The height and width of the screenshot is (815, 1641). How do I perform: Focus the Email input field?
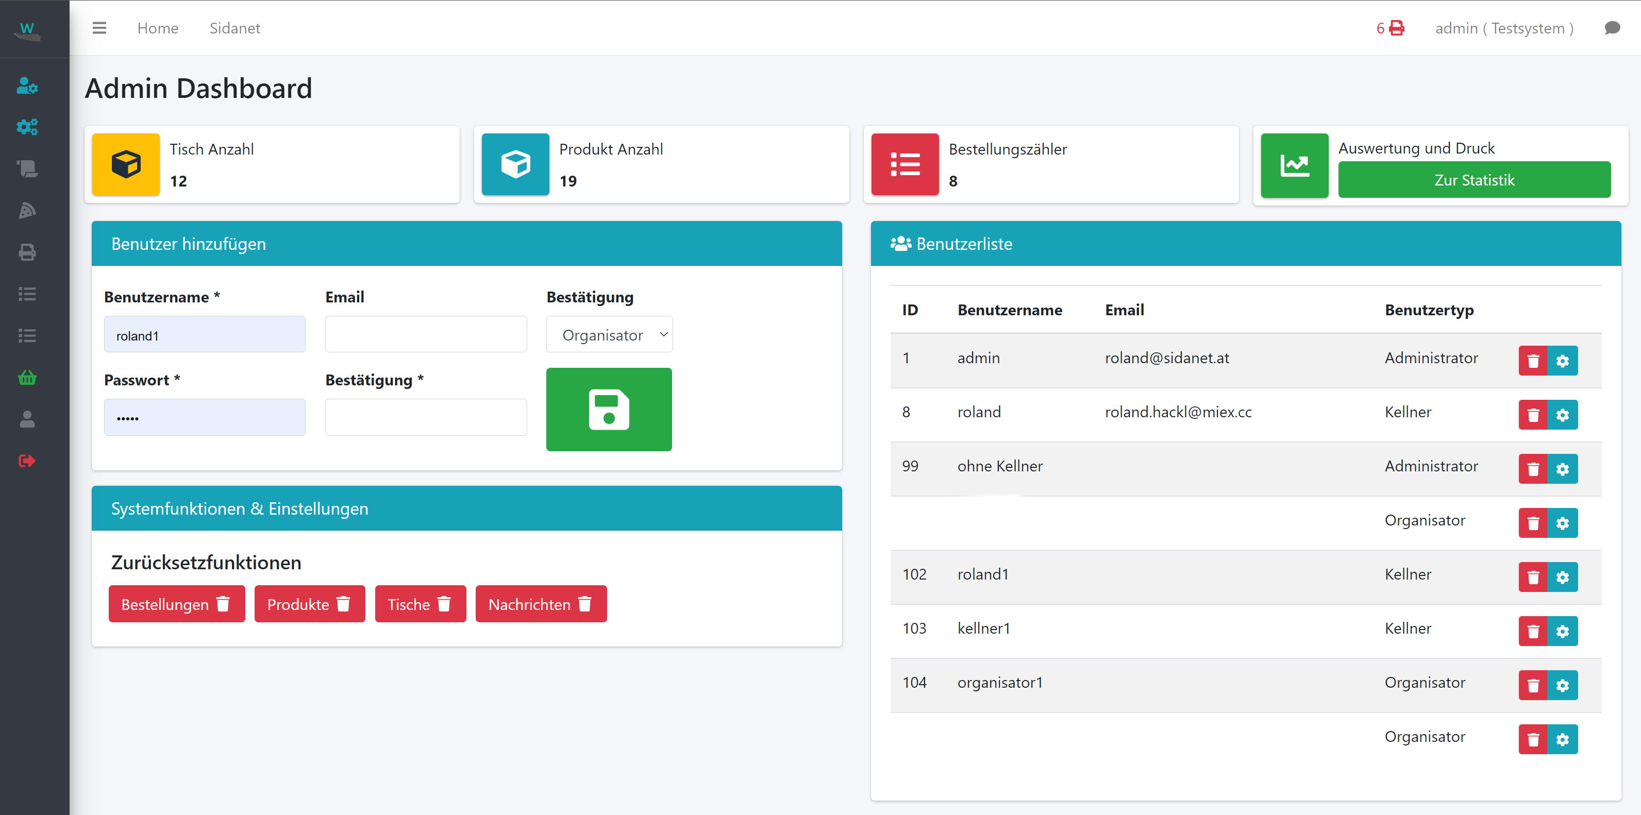point(426,334)
